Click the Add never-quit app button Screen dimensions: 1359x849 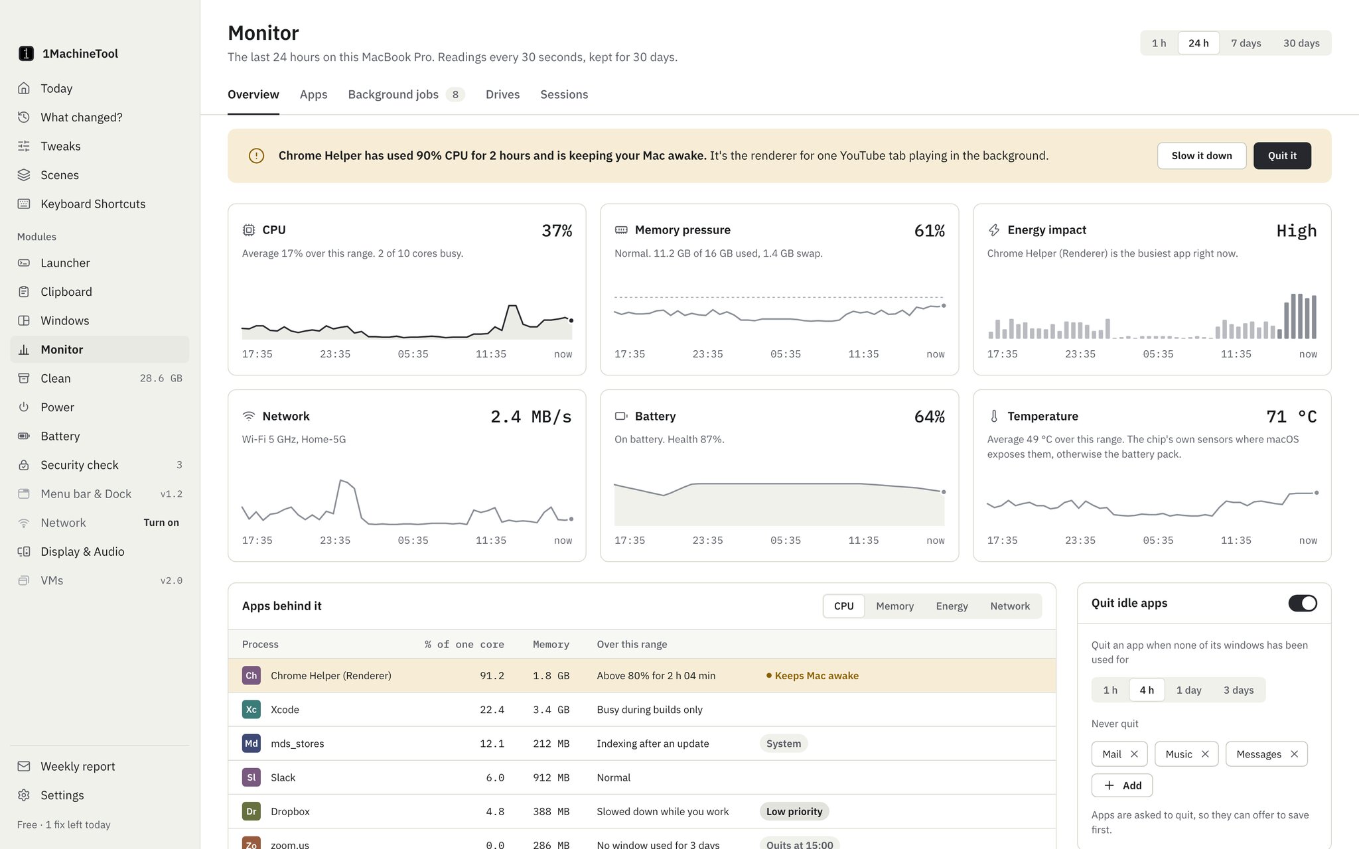coord(1122,785)
